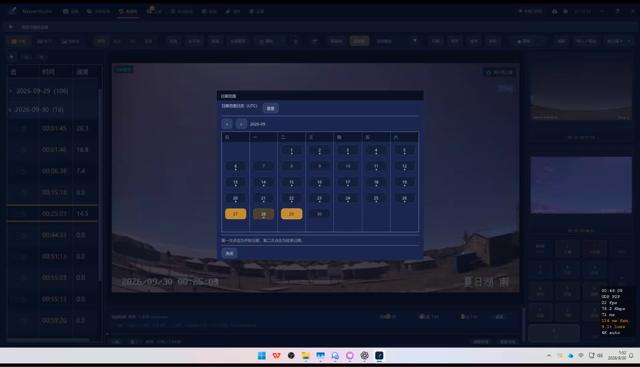Toggle the 星座线 constellation lines
640x367 pixels.
click(336, 41)
